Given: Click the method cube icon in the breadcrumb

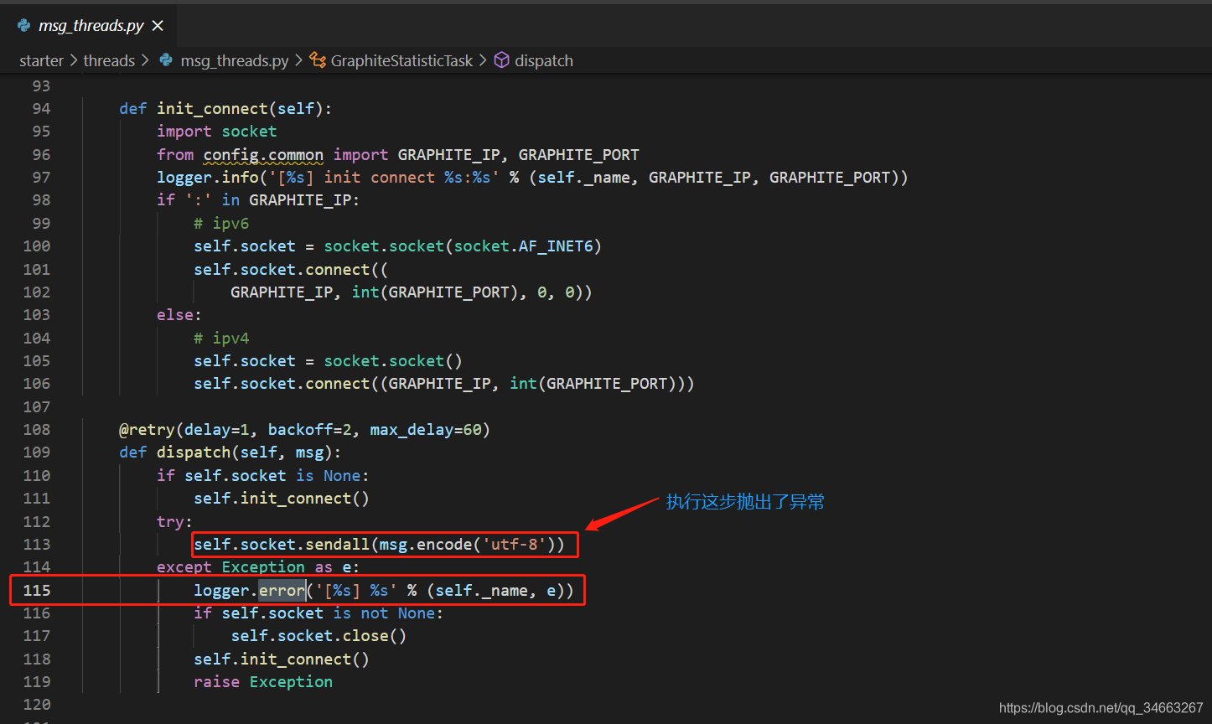Looking at the screenshot, I should (501, 60).
